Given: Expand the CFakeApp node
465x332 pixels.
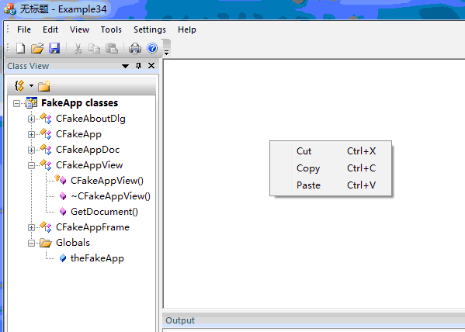Looking at the screenshot, I should click(31, 134).
